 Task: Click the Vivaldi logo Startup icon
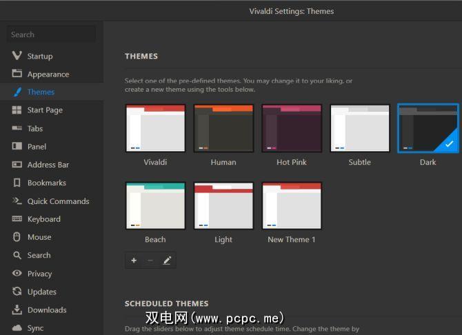click(x=17, y=55)
